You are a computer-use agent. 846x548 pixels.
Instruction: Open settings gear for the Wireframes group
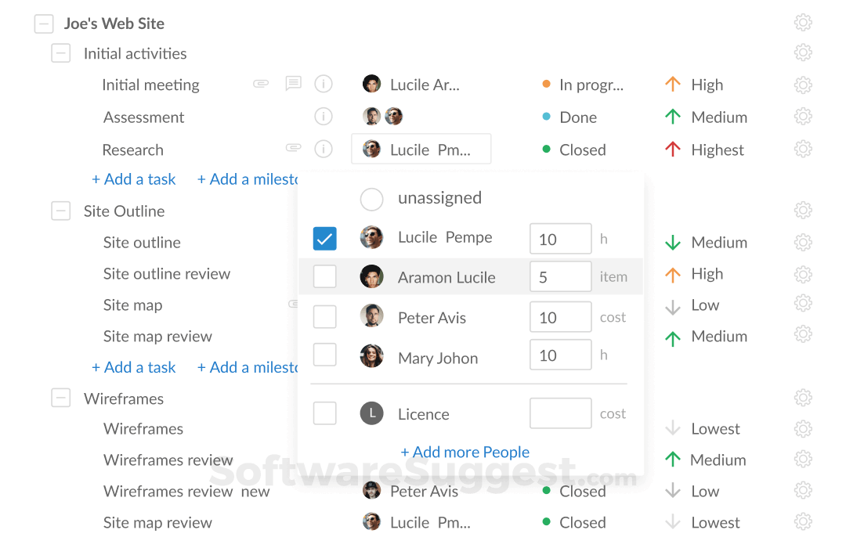tap(803, 397)
